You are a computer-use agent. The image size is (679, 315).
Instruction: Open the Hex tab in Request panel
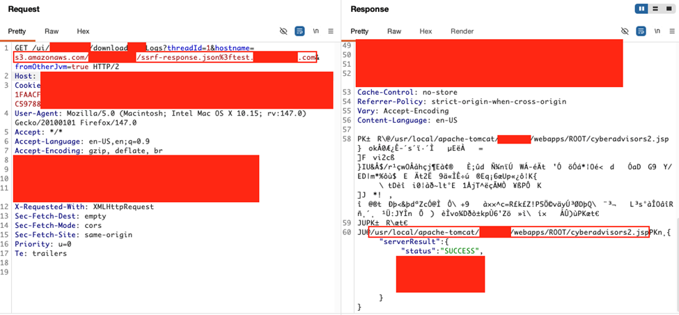coord(83,31)
